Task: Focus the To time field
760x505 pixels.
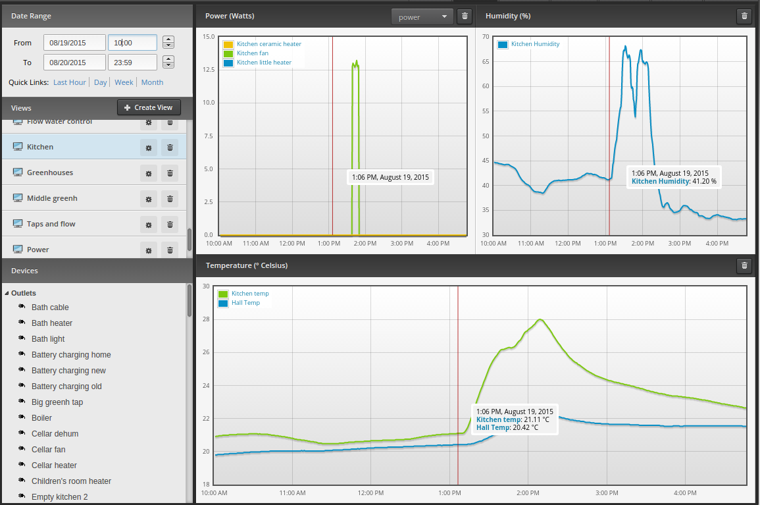Action: (x=132, y=63)
